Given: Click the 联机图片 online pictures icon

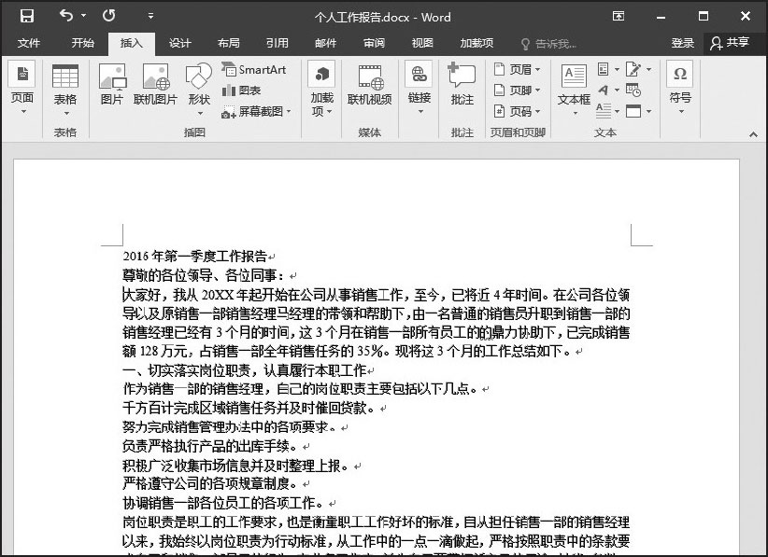Looking at the screenshot, I should click(155, 82).
